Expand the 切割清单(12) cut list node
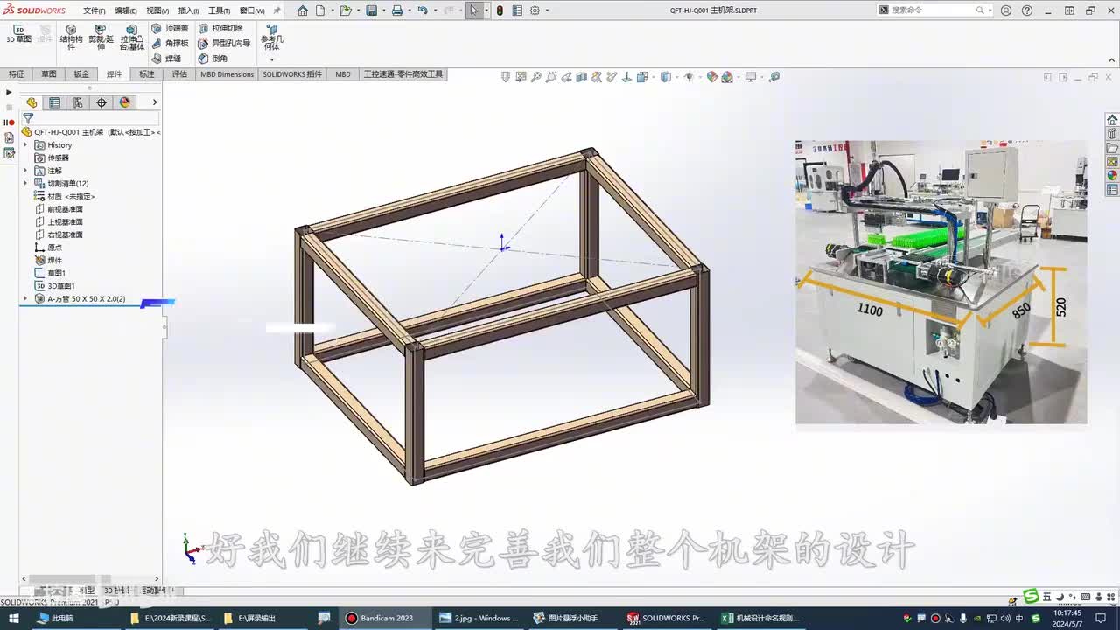The image size is (1120, 630). pos(25,184)
